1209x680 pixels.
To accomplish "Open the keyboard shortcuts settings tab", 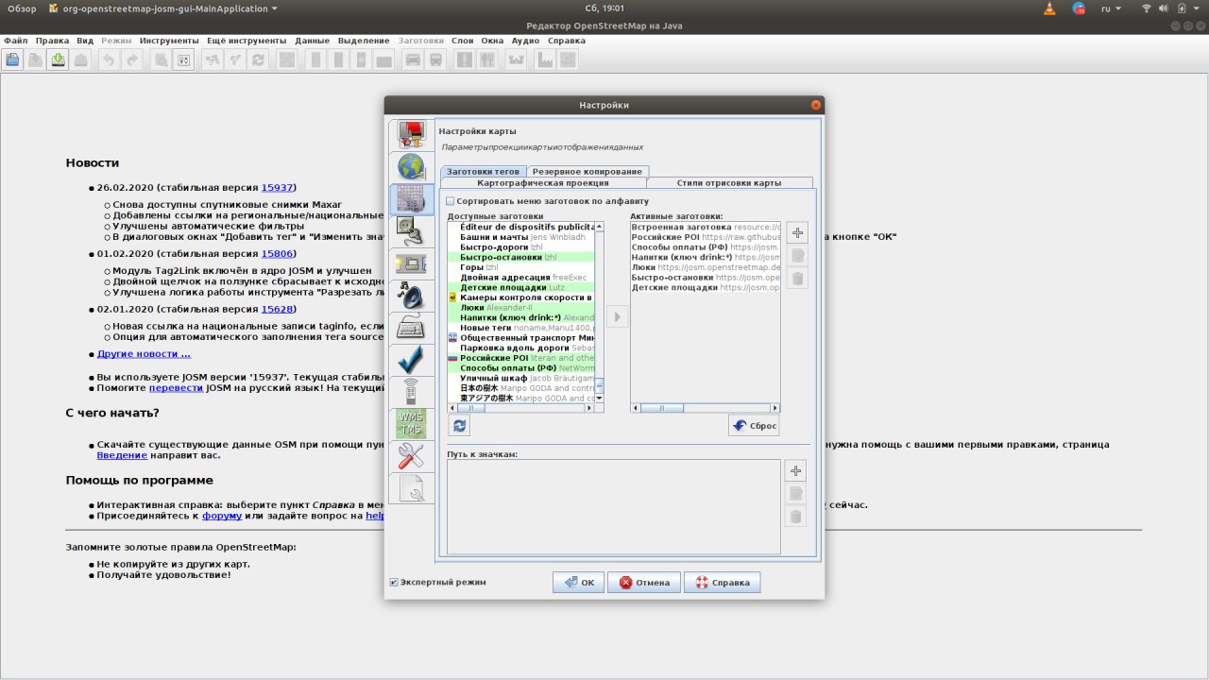I will tap(411, 328).
